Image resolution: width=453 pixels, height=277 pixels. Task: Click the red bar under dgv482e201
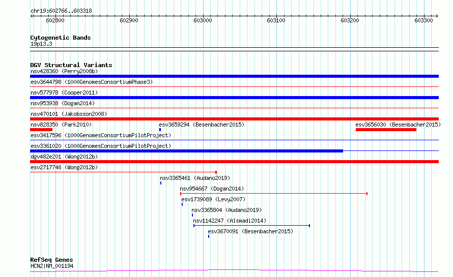click(x=234, y=162)
